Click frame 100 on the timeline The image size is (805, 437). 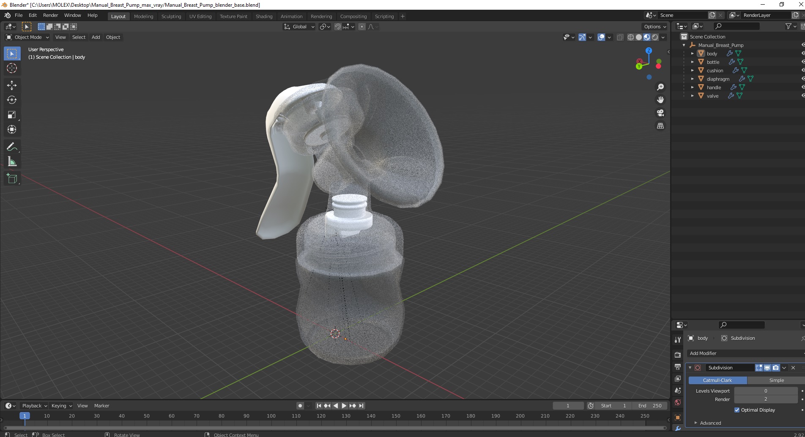point(271,416)
